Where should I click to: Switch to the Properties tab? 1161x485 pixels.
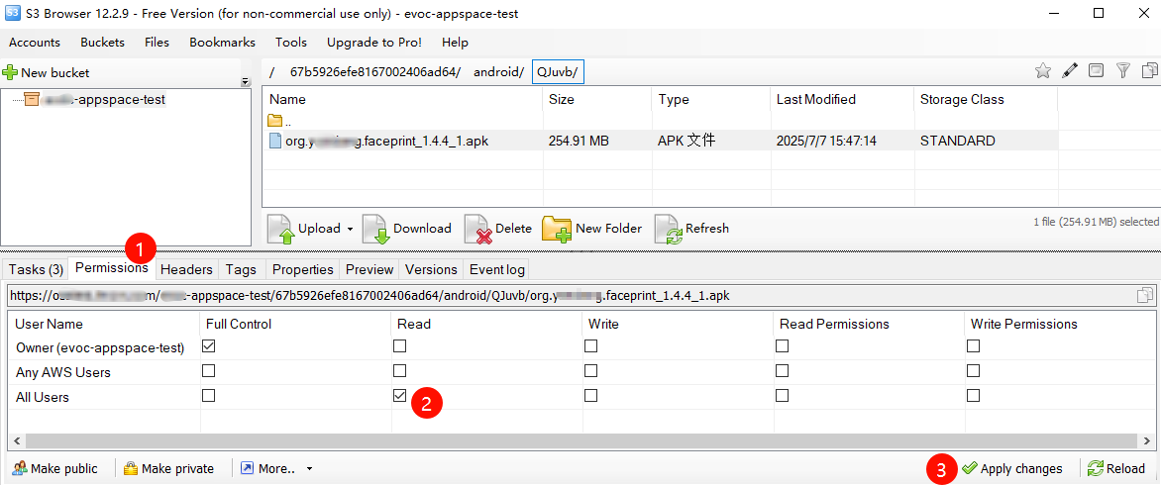click(x=303, y=270)
